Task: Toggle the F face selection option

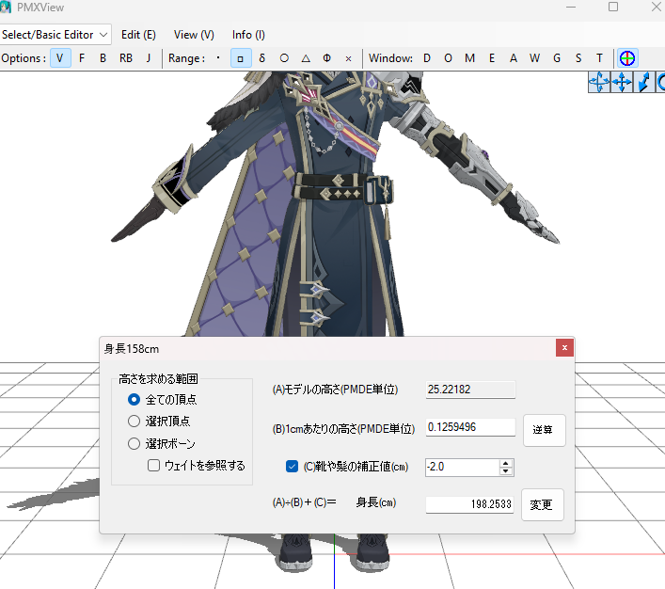Action: click(82, 58)
